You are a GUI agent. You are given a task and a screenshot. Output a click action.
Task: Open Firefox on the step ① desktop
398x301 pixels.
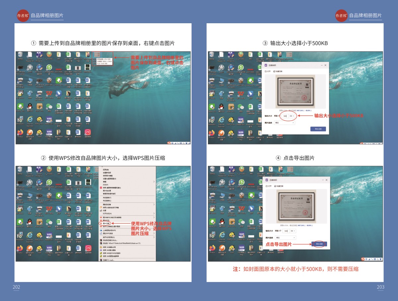[x=20, y=132]
